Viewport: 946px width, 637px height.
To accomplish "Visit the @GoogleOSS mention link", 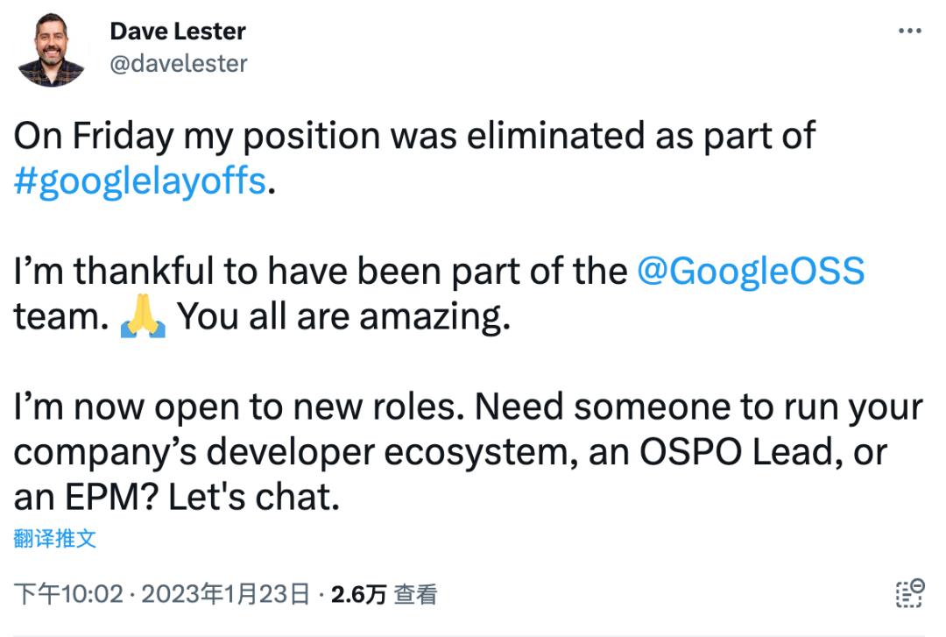I will point(751,272).
